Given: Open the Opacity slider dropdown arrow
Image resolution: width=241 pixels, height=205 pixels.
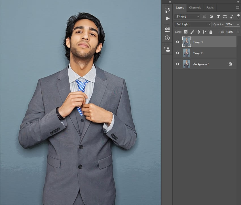Looking at the screenshot, I should click(x=238, y=24).
